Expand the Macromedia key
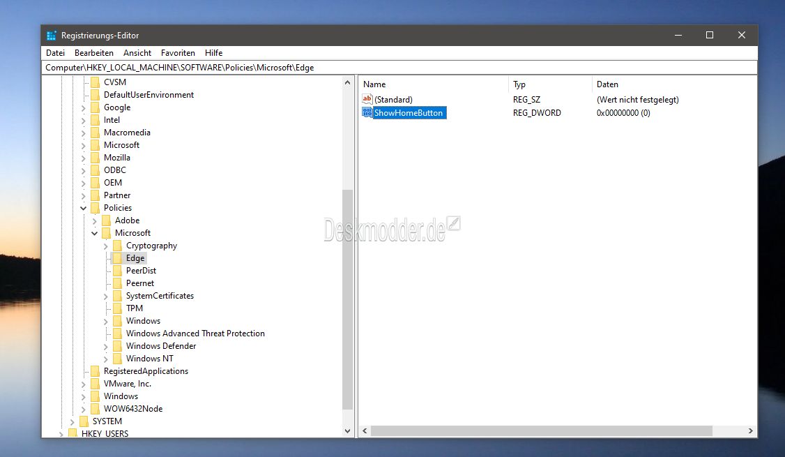This screenshot has width=785, height=457. point(83,133)
